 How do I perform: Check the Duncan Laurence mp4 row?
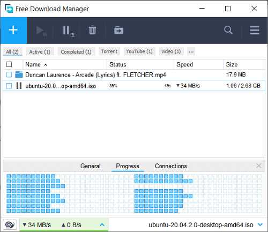9,74
